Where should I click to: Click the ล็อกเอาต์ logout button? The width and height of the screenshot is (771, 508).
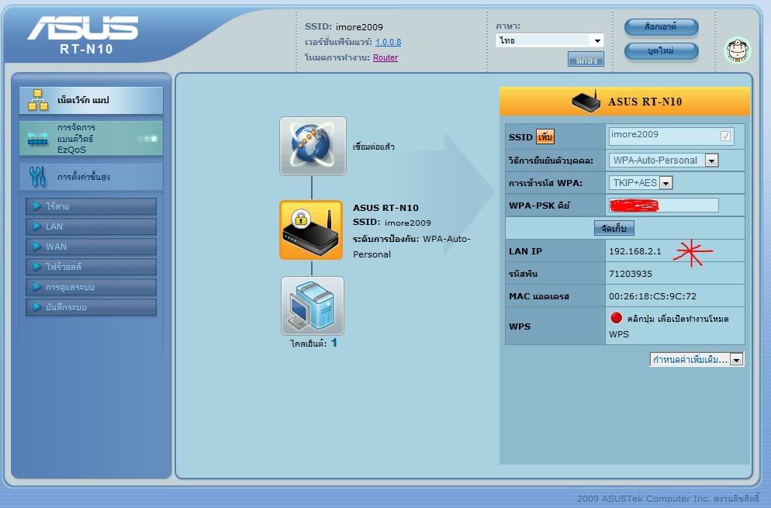pos(661,26)
